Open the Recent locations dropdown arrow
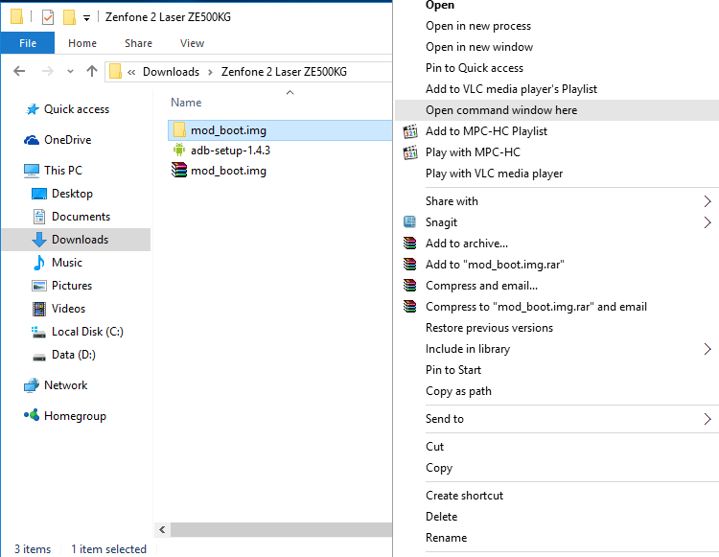719x557 pixels. tap(70, 72)
